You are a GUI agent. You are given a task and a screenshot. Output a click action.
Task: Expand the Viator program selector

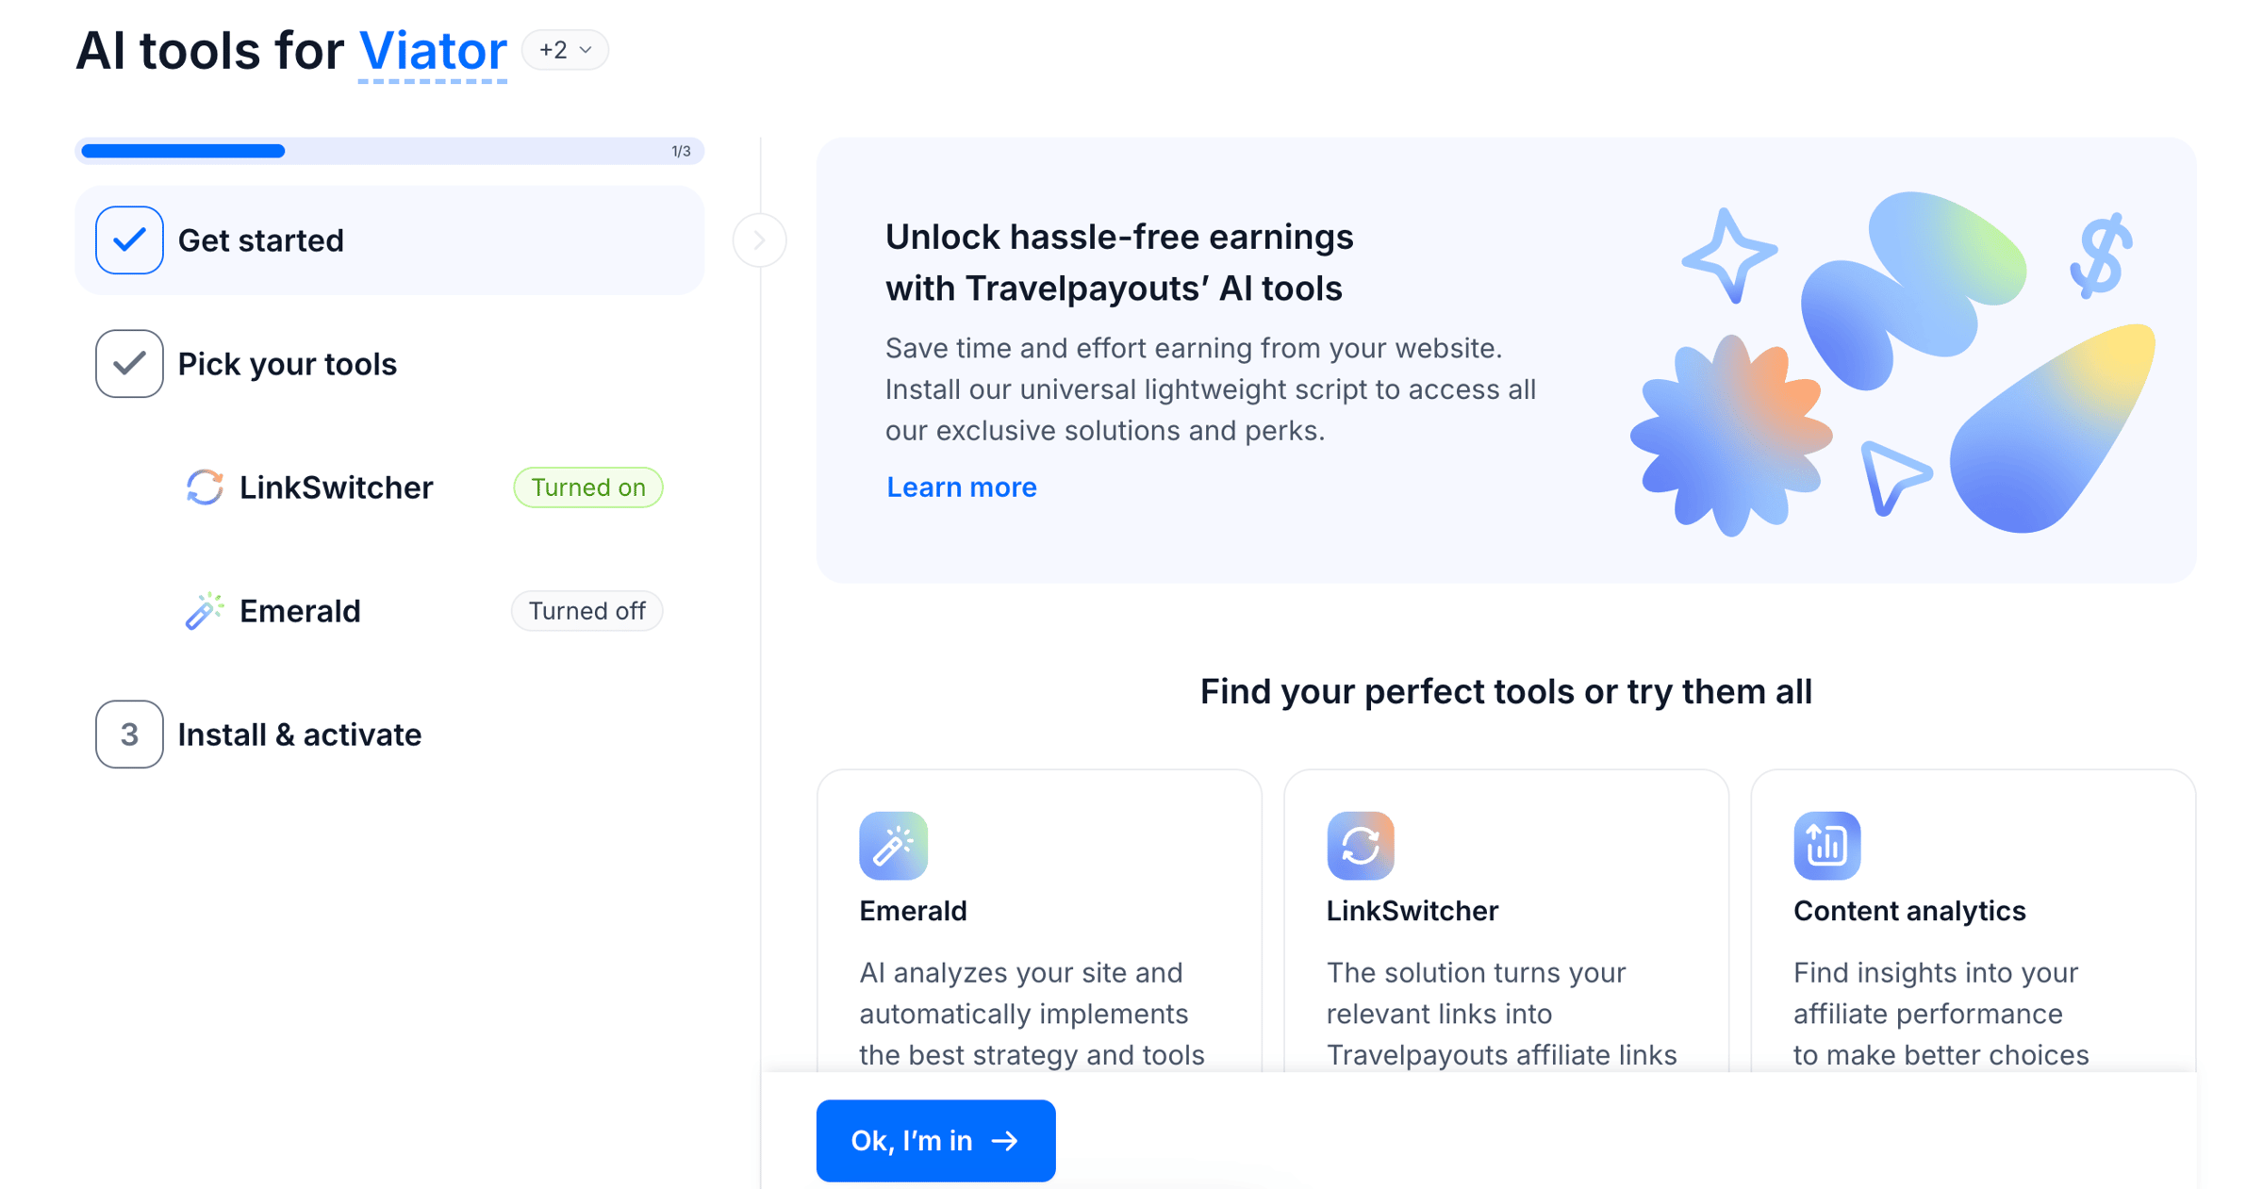(433, 52)
